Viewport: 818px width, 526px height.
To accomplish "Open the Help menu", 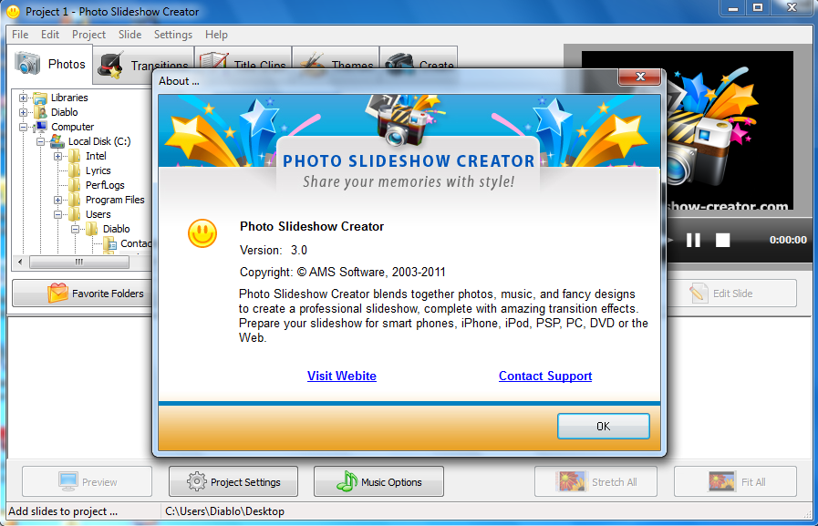I will pyautogui.click(x=216, y=35).
